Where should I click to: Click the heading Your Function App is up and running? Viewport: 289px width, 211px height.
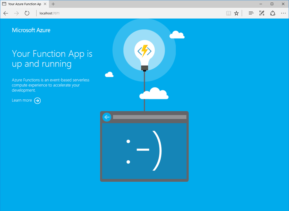[52, 59]
